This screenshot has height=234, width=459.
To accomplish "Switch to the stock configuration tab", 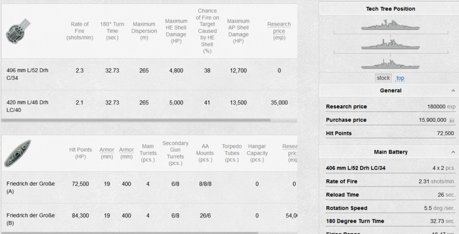I will click(383, 78).
